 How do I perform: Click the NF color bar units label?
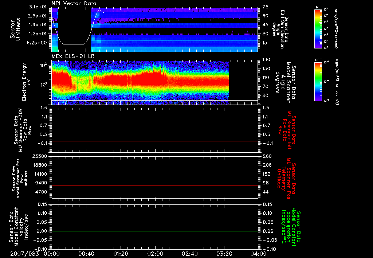[x=336, y=28]
